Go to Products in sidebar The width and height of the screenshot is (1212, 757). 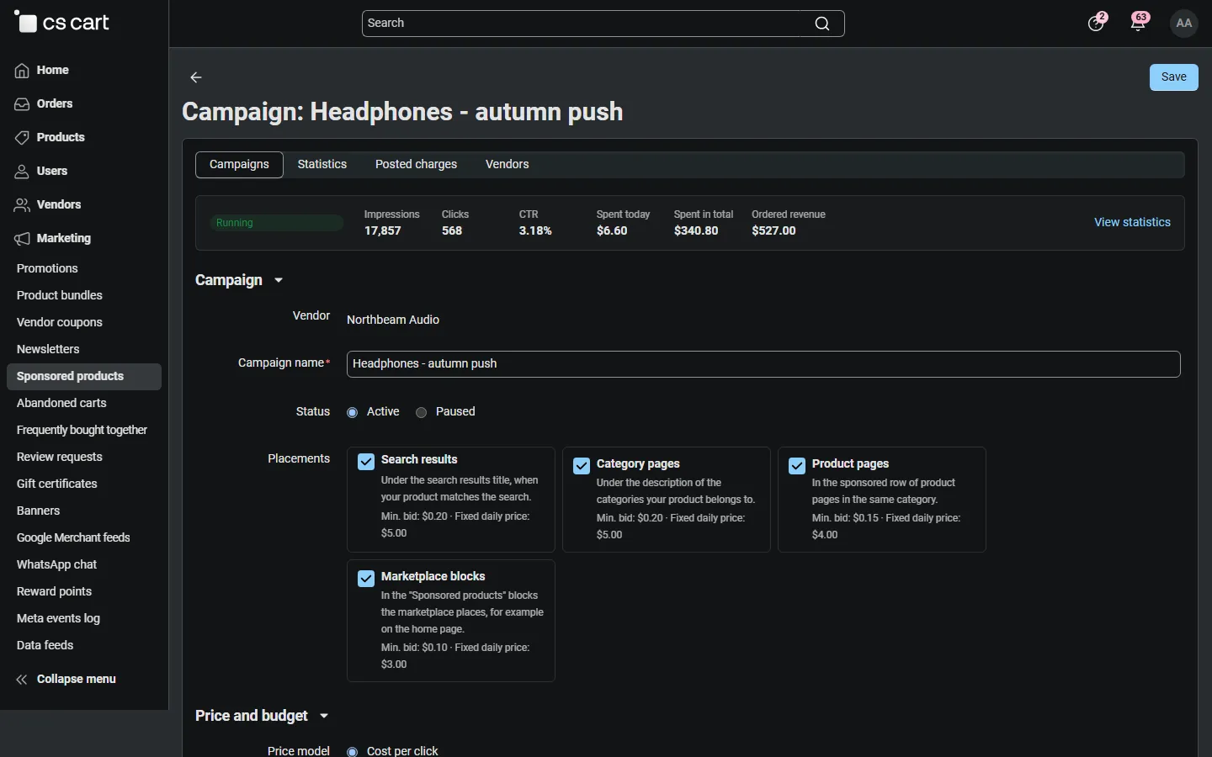[50, 138]
